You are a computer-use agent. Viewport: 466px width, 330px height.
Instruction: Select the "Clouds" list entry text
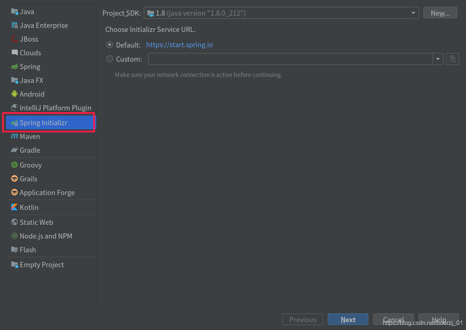[x=30, y=53]
